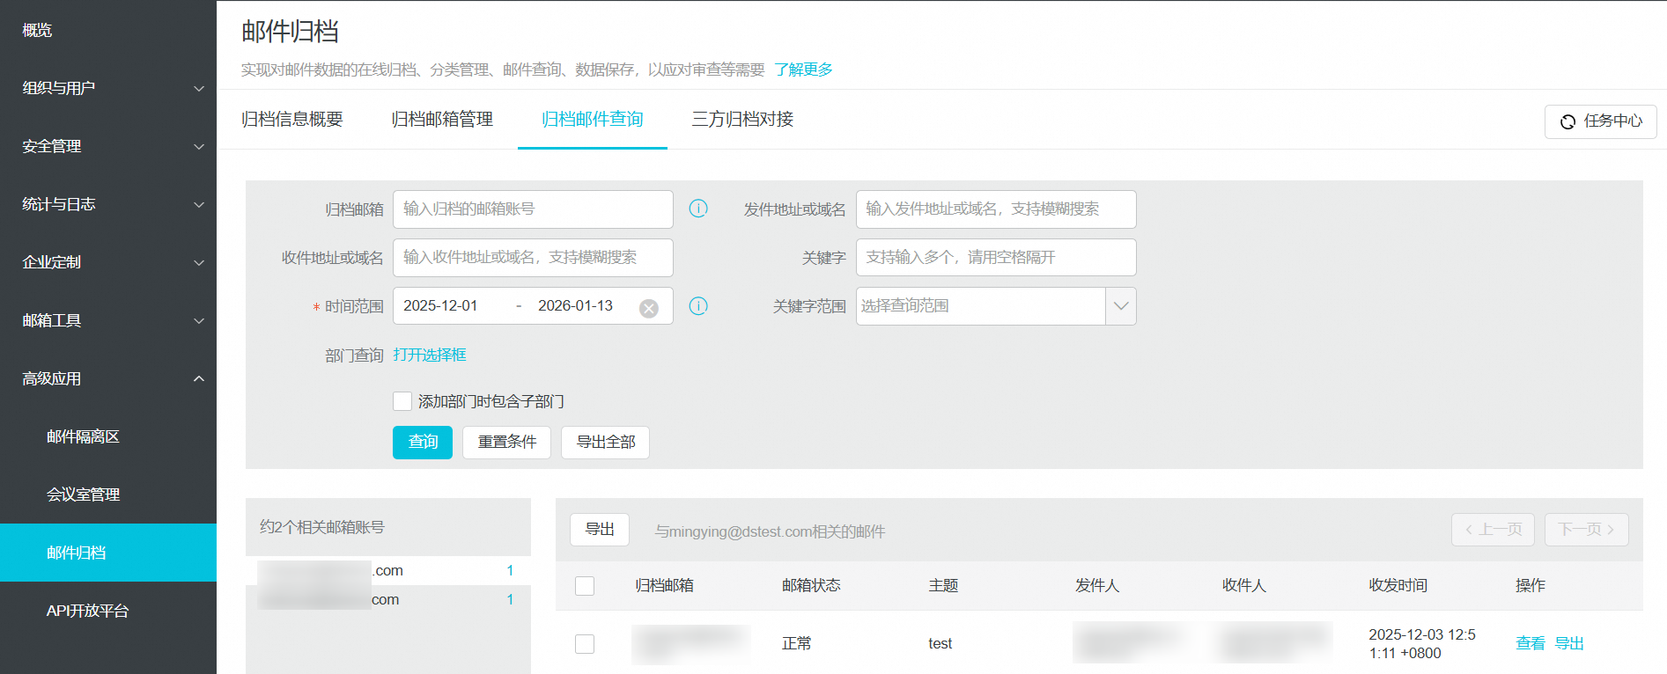Expand the 企业定制 sidebar menu
This screenshot has height=674, width=1667.
(108, 262)
